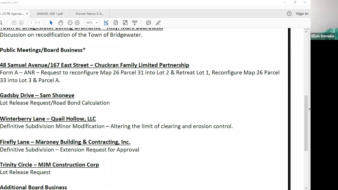
Task: Click 'Gadsby Drive – Sam Shoneye' heading
Action: pyautogui.click(x=37, y=95)
